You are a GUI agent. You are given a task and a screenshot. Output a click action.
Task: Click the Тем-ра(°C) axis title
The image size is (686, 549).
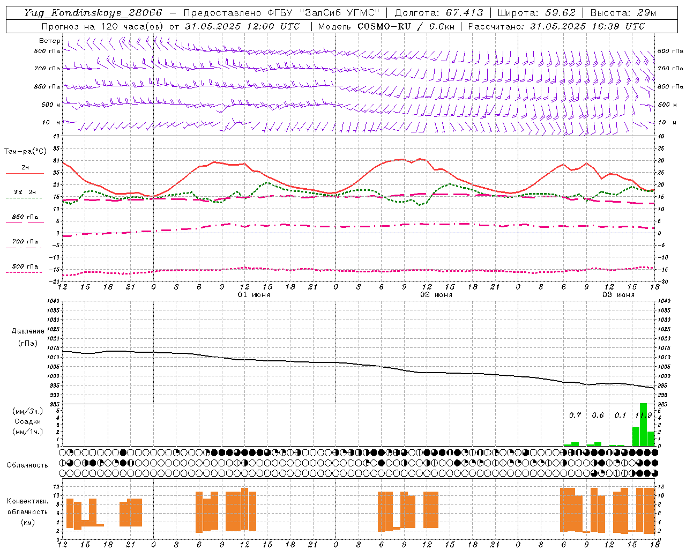point(25,152)
